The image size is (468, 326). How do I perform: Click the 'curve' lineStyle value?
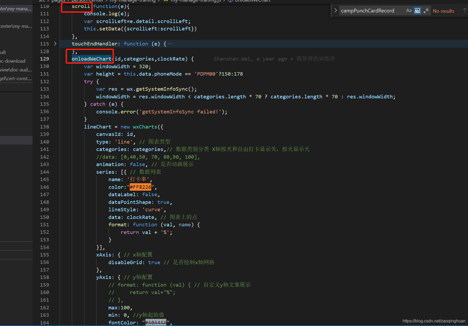(153, 210)
